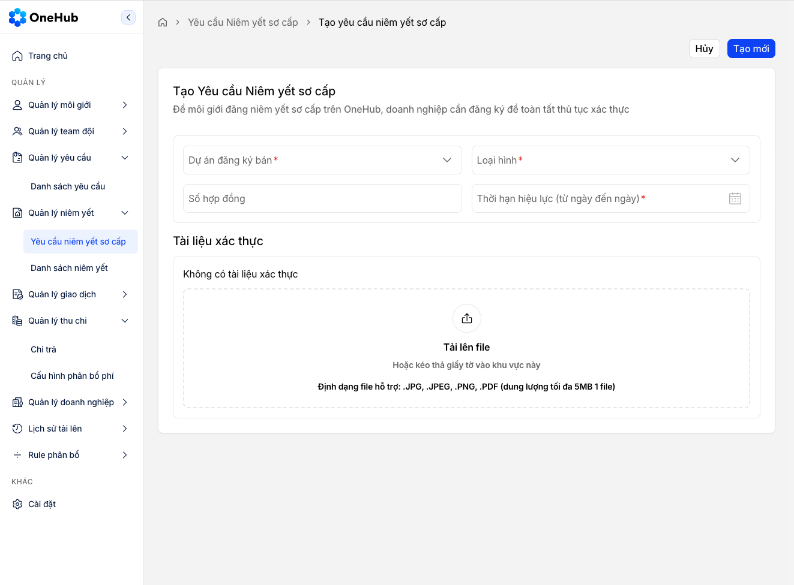Viewport: 794px width, 585px height.
Task: Click the Rule phân bổ divide icon
Action: click(x=17, y=455)
